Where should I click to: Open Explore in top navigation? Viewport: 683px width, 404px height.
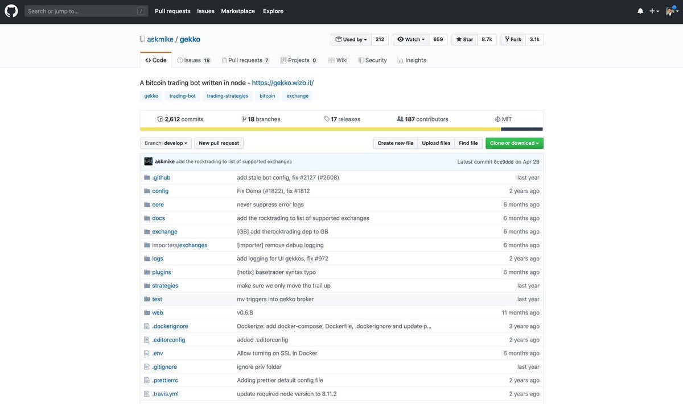[273, 11]
